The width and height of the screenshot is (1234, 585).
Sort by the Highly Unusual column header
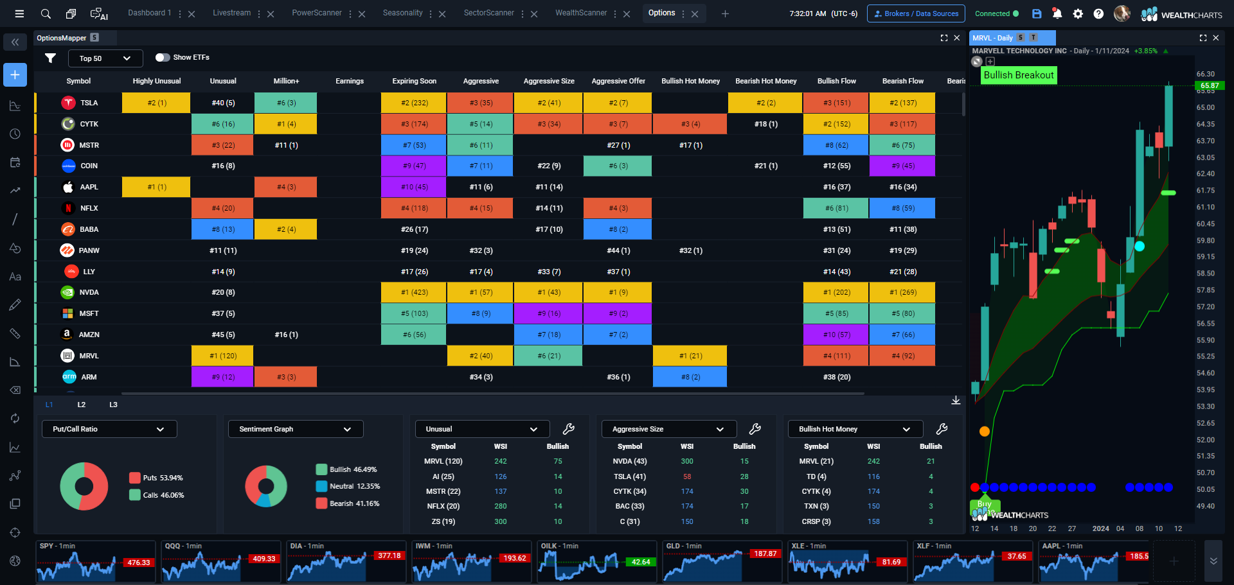coord(157,81)
